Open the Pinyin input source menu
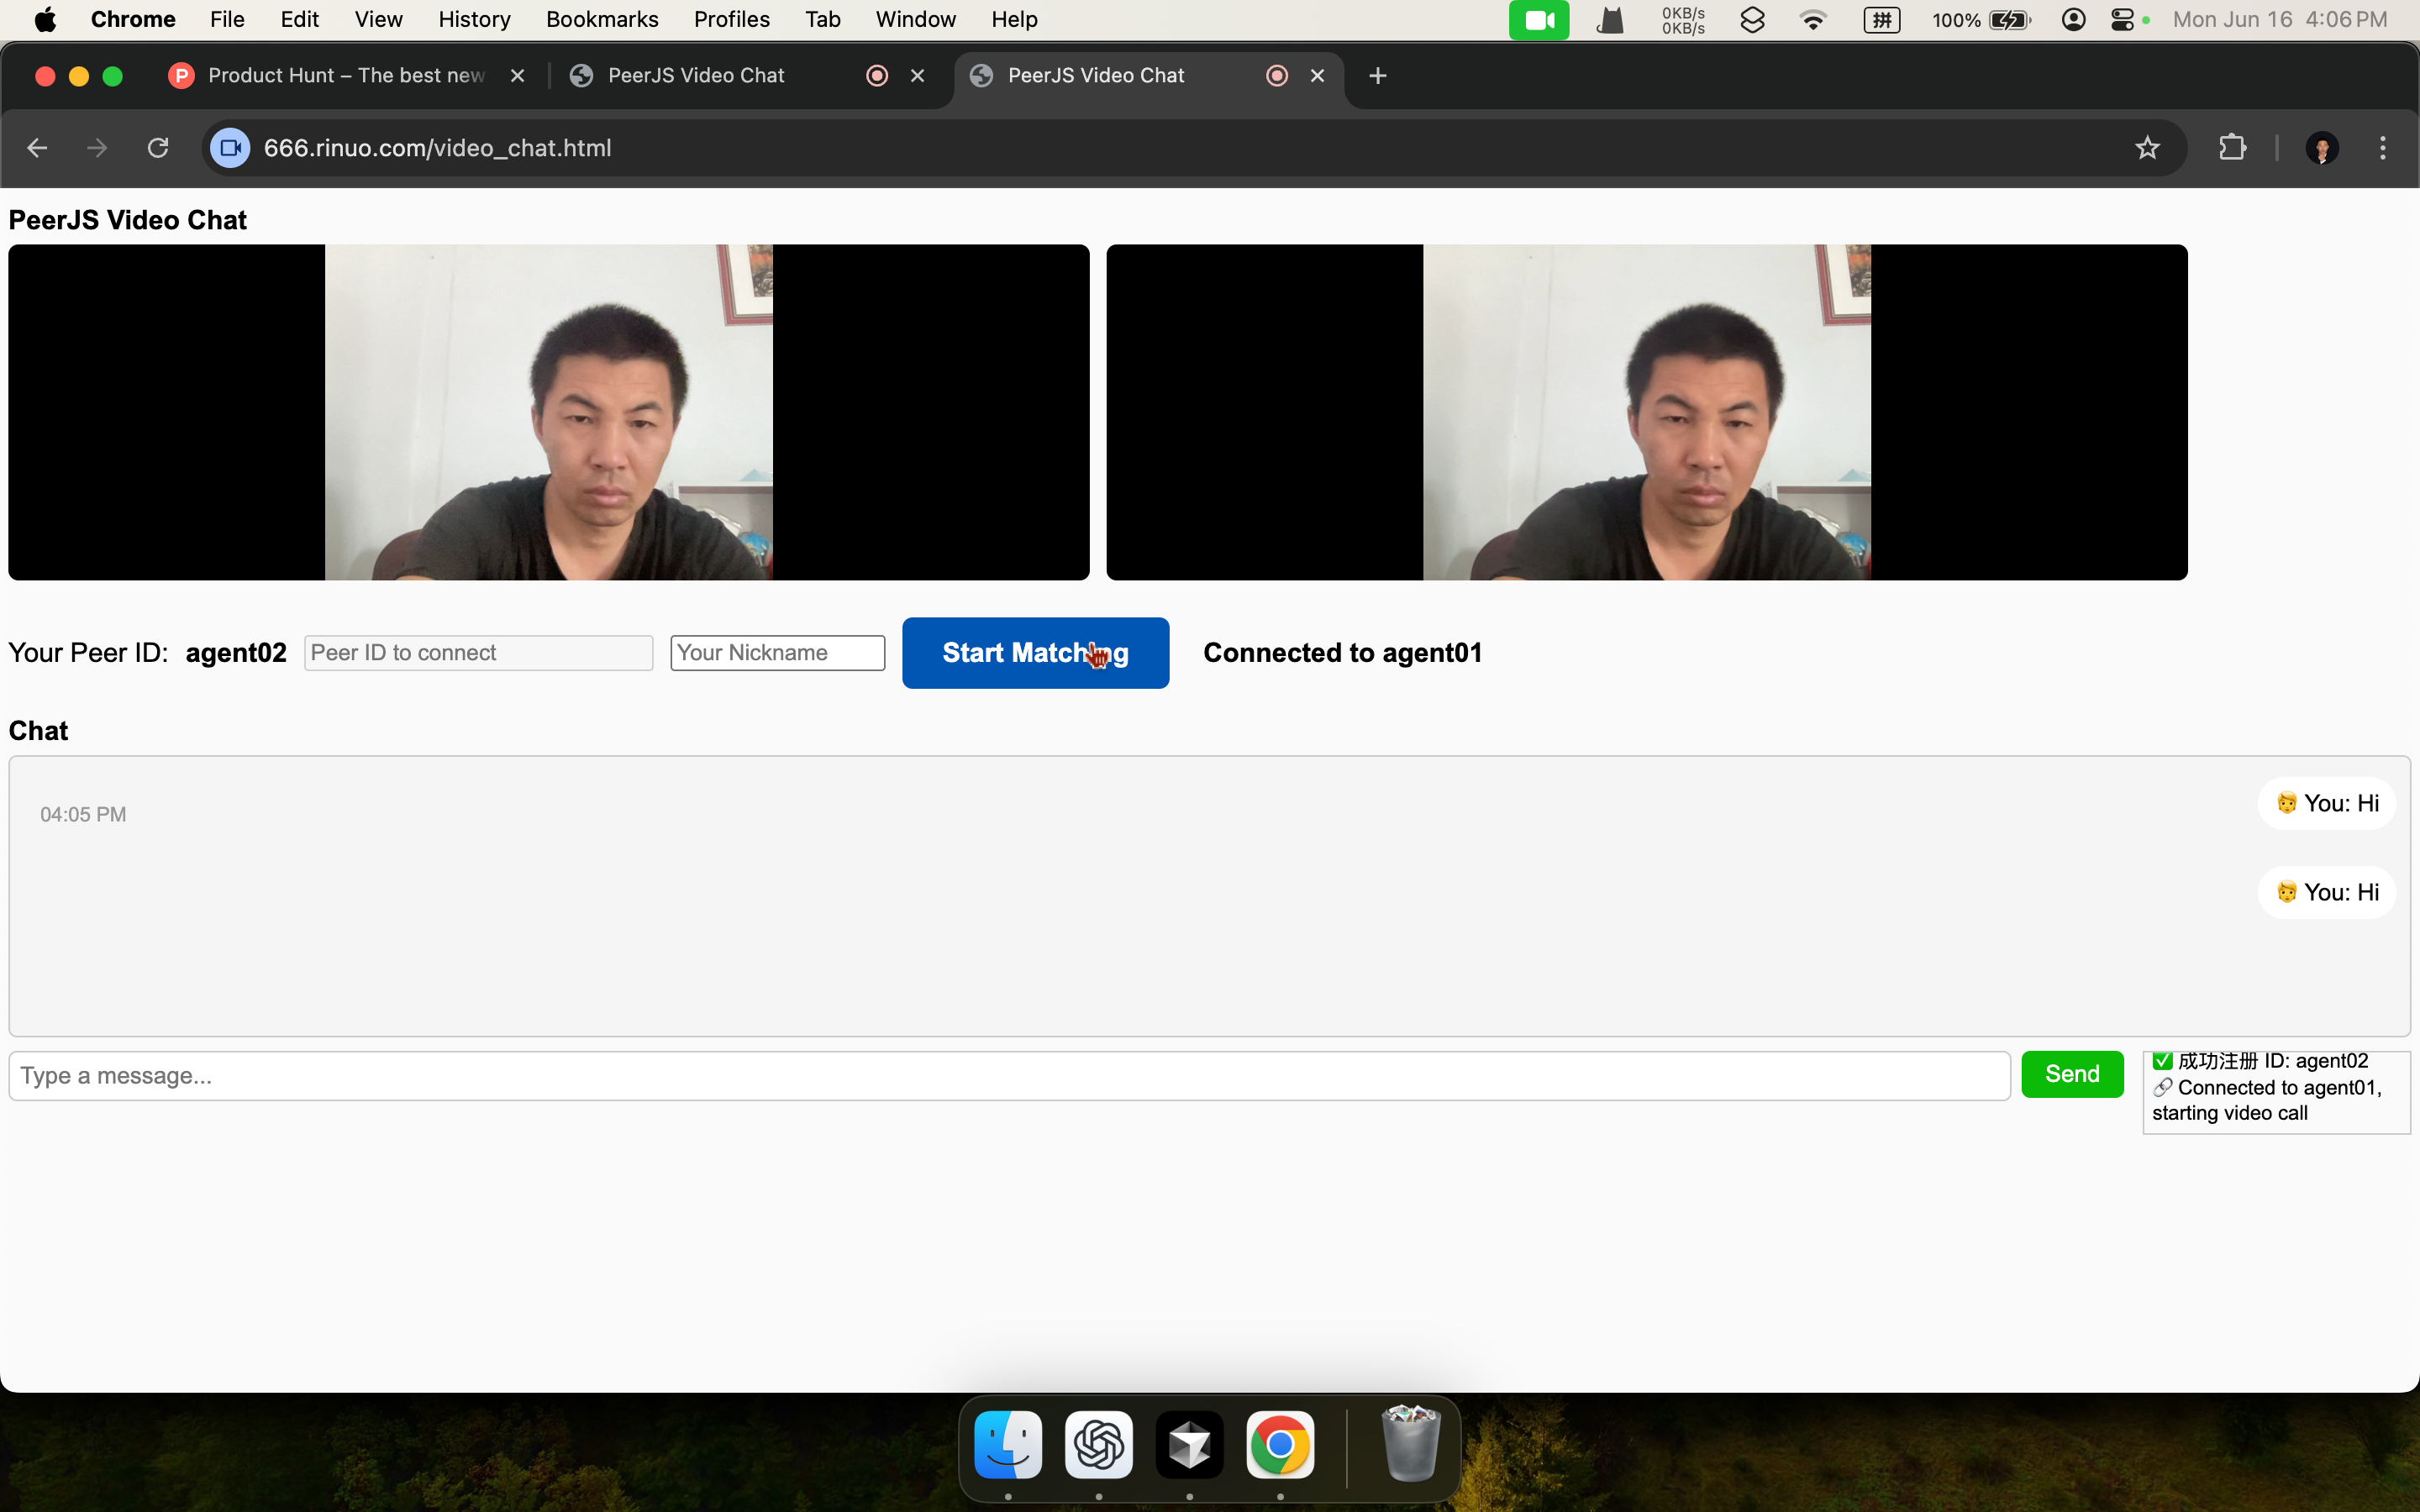The image size is (2420, 1512). point(1880,19)
